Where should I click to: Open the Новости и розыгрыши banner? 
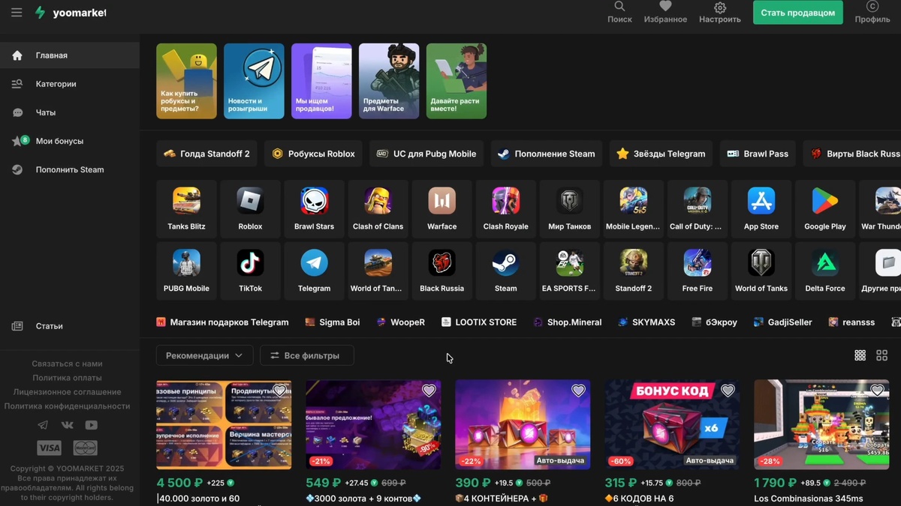coord(254,81)
